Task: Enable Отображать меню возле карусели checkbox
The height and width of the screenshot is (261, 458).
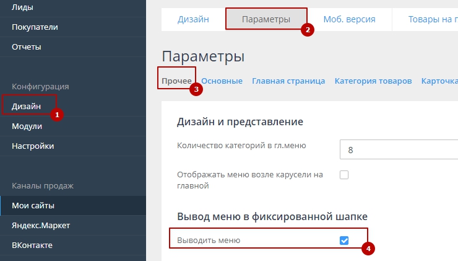Action: (344, 175)
